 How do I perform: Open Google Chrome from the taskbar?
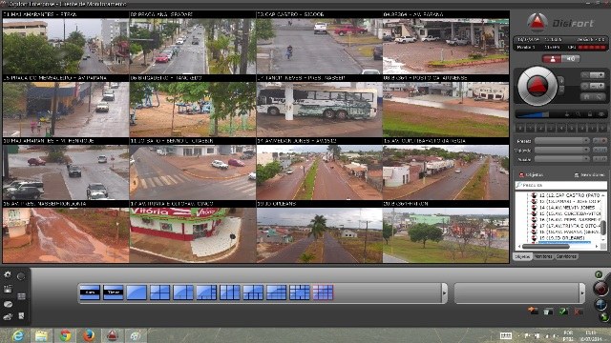[x=65, y=335]
